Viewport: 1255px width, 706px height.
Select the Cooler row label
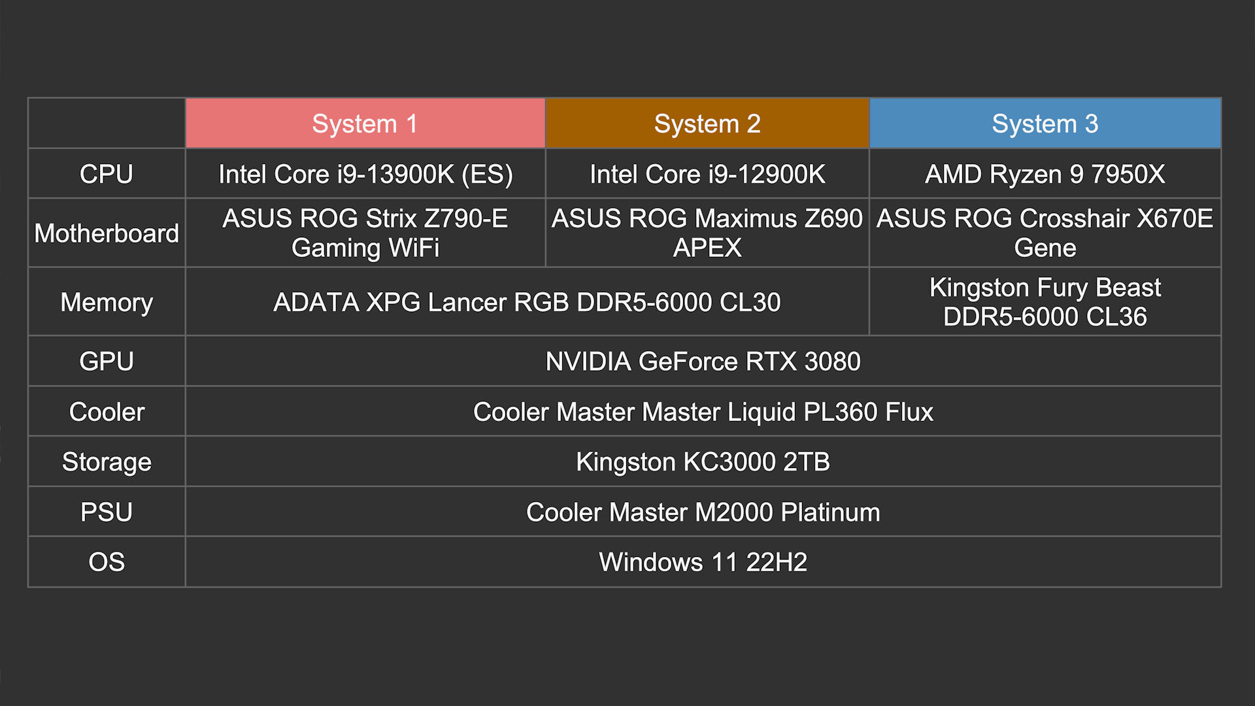[x=107, y=412]
